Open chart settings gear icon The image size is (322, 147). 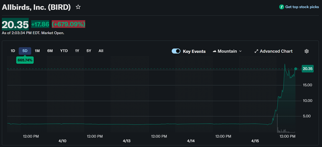pyautogui.click(x=307, y=51)
